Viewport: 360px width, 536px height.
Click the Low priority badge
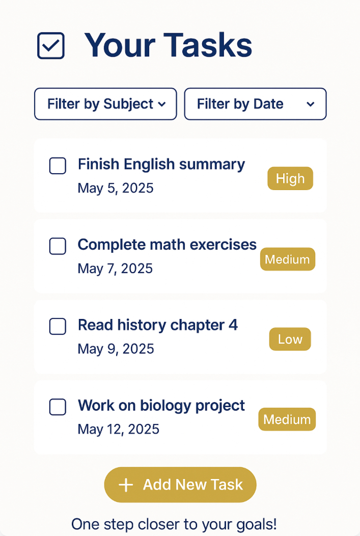tap(290, 339)
